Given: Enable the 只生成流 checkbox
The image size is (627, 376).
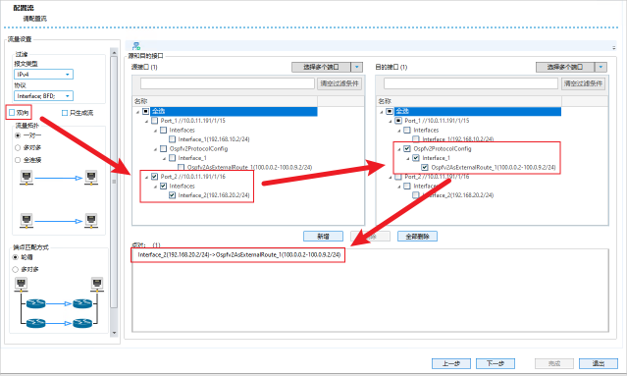Looking at the screenshot, I should [65, 113].
